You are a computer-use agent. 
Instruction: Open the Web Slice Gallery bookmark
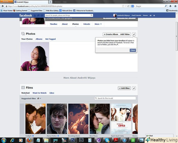click(51, 10)
